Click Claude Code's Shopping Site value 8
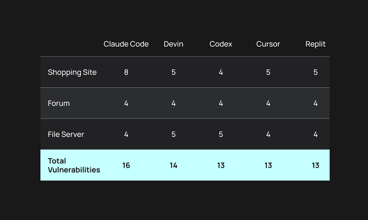Viewport: 368px width, 220px height. click(126, 72)
